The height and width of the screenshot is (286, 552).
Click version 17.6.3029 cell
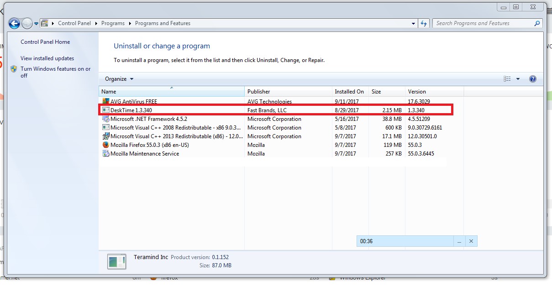pyautogui.click(x=419, y=102)
